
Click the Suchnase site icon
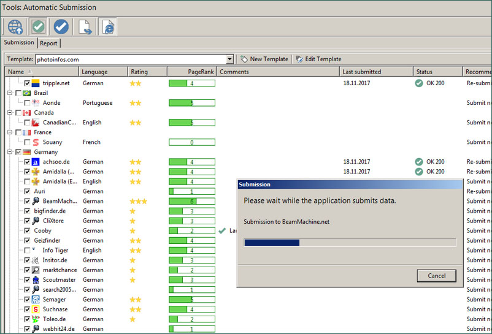pos(36,309)
